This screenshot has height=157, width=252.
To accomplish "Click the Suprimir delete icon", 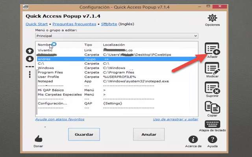I will [212, 88].
